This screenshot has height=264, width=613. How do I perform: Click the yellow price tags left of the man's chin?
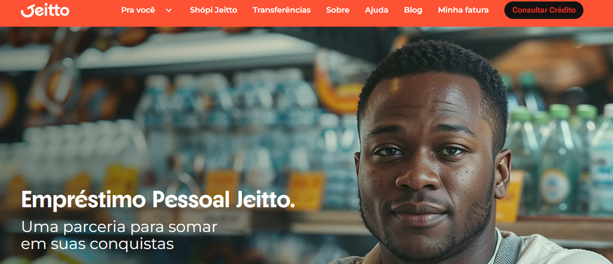click(x=306, y=190)
